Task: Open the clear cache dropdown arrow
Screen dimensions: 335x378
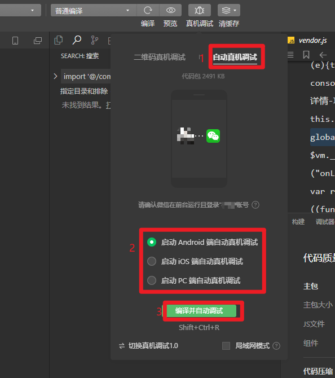Action: click(235, 10)
